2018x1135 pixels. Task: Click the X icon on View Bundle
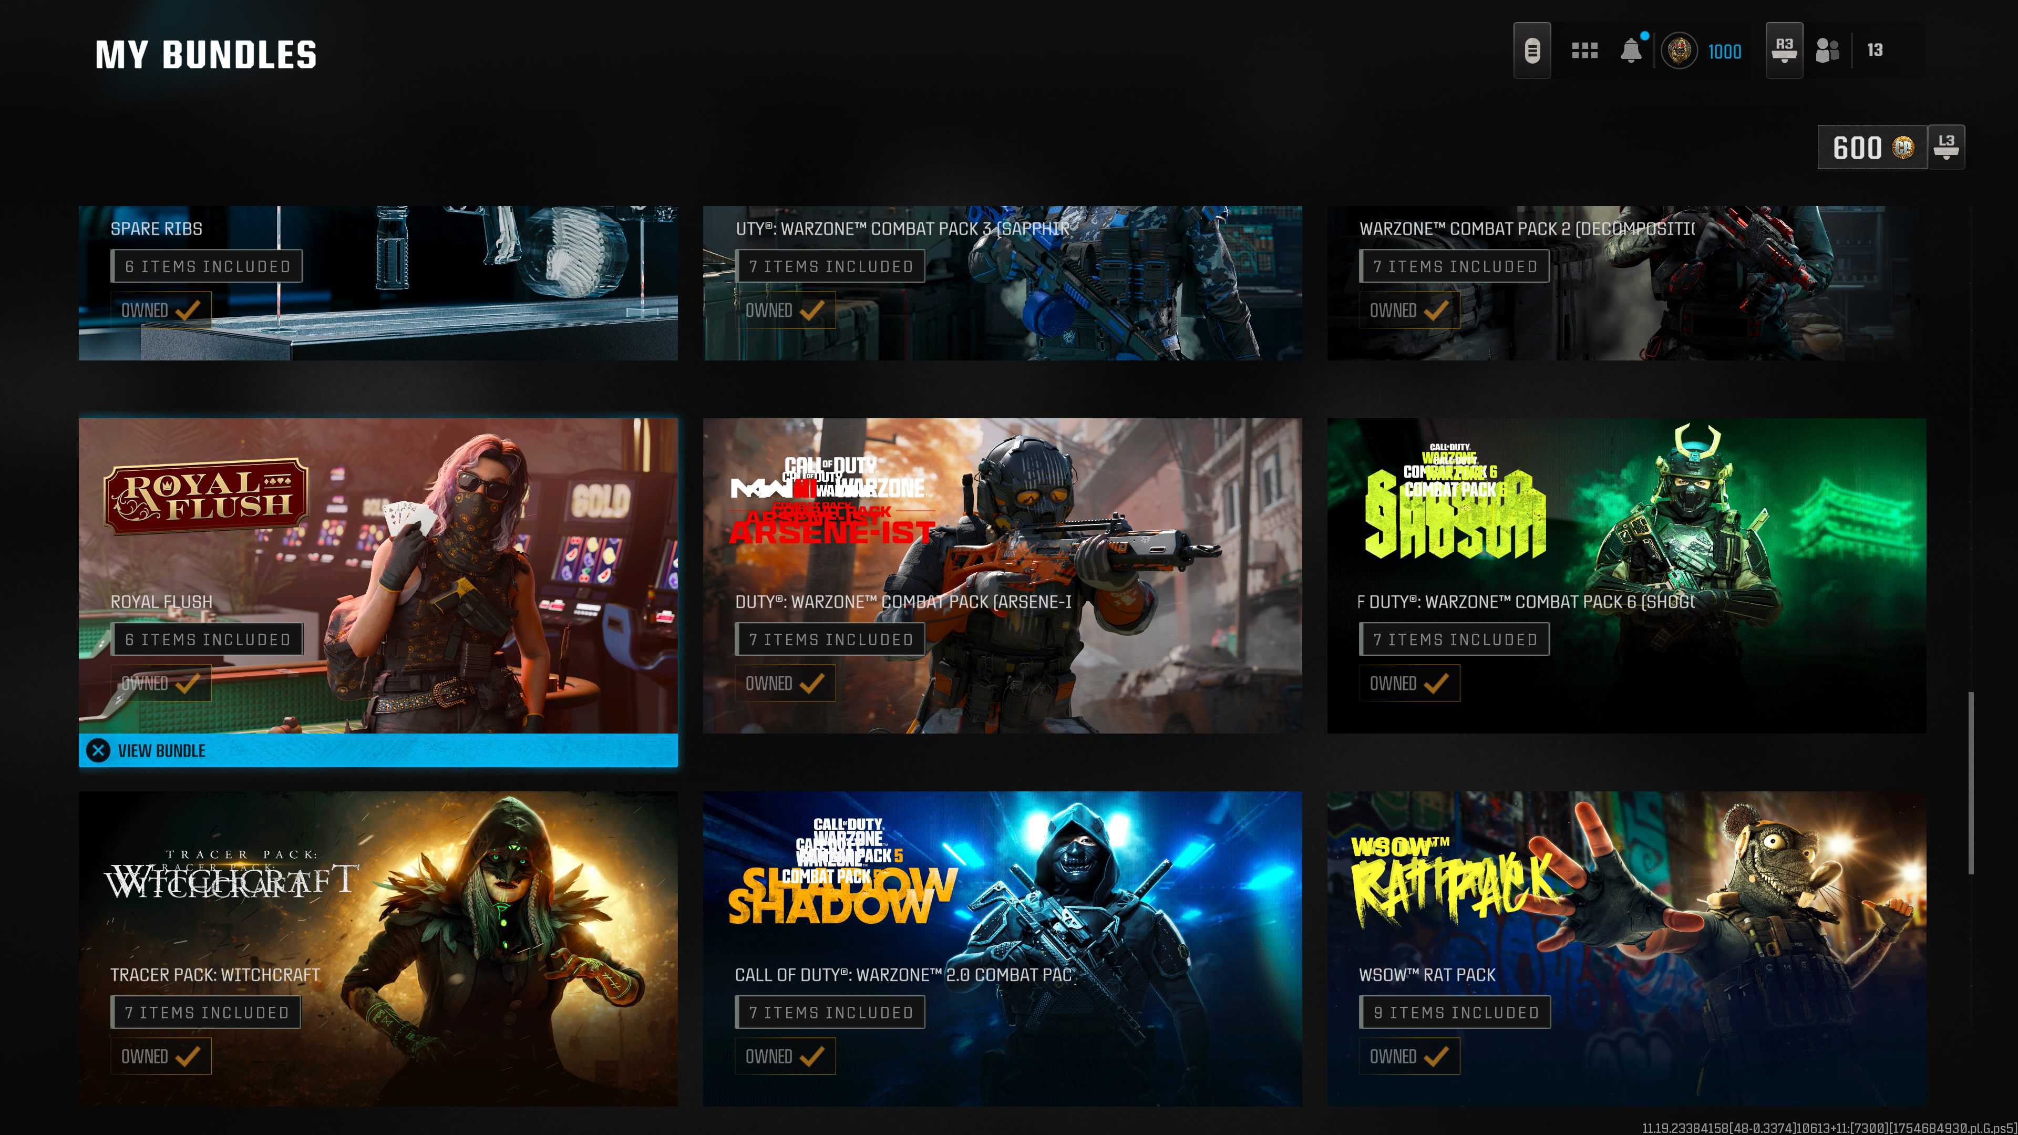[x=98, y=750]
